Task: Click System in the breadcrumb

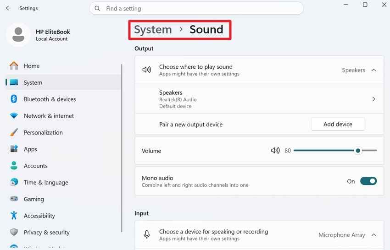Action: (153, 30)
